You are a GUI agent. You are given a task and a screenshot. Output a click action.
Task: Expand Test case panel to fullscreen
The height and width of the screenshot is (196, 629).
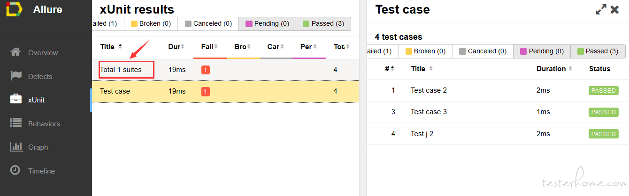click(601, 9)
